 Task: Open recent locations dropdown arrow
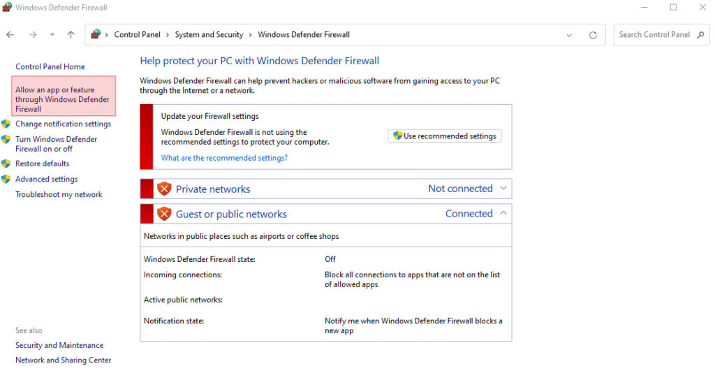[52, 35]
